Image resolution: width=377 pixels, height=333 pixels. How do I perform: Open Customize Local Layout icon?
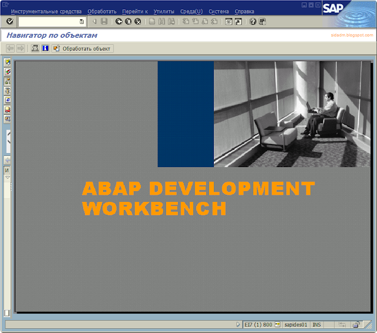[x=262, y=21]
